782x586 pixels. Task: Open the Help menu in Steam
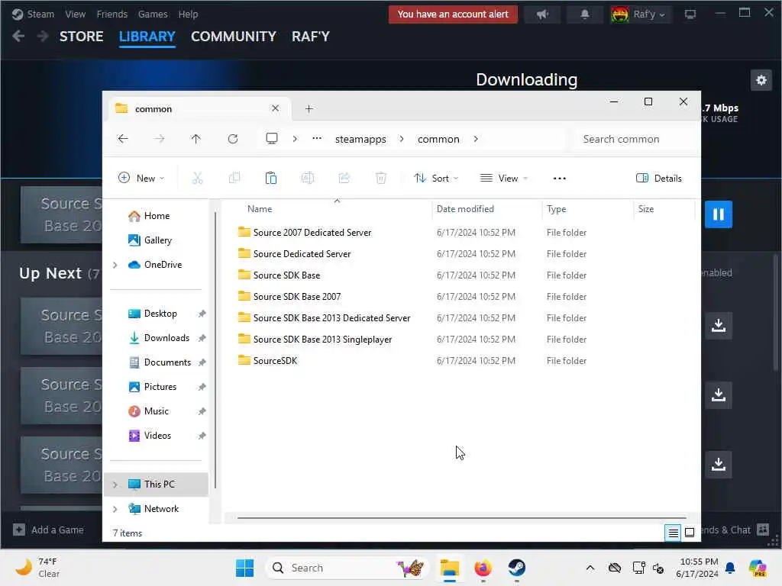188,14
